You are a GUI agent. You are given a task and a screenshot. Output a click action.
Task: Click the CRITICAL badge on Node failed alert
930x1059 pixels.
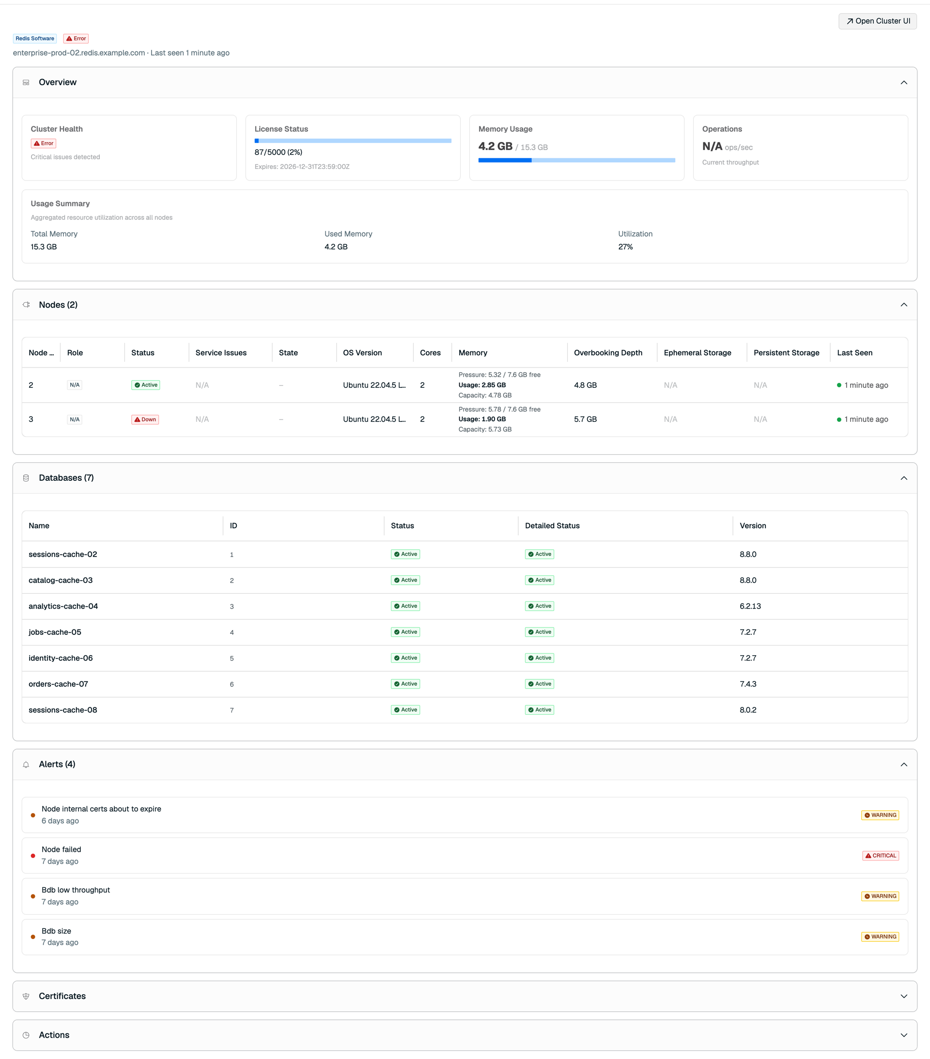(880, 856)
